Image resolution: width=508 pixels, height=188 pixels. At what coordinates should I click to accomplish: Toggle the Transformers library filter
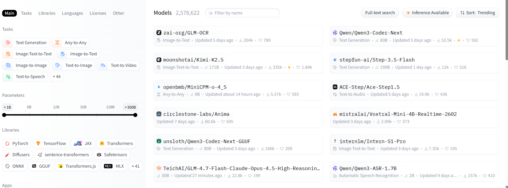coord(116,143)
